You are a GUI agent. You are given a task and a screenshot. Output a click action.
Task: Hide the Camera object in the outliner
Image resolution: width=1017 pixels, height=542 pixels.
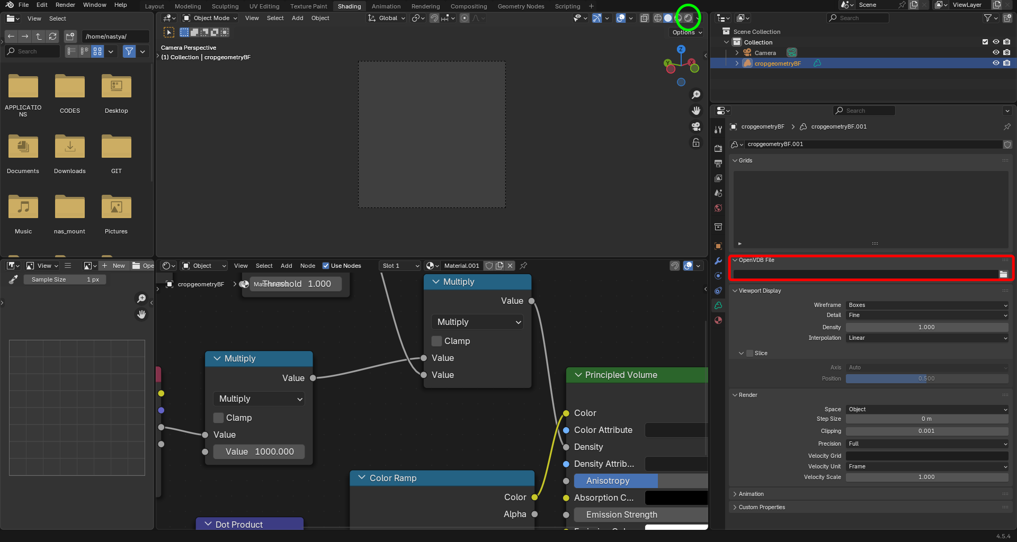pyautogui.click(x=996, y=52)
